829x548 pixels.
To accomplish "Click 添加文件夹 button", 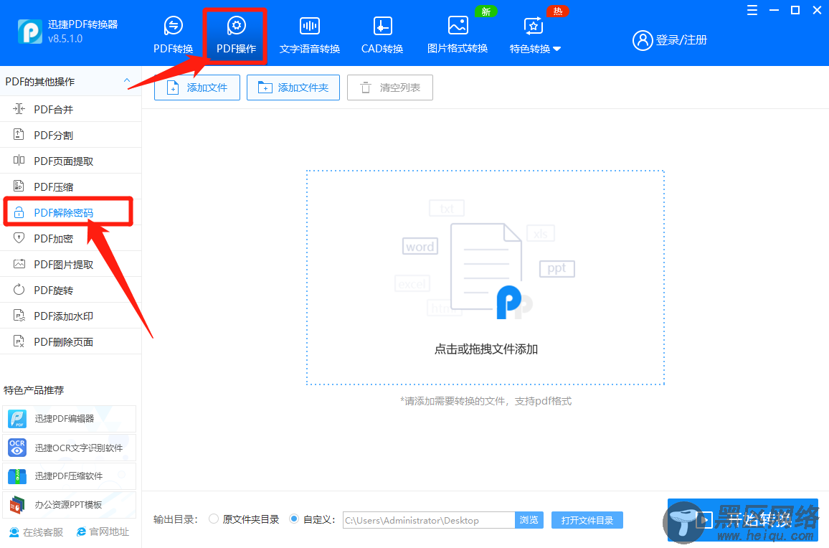I will pyautogui.click(x=293, y=88).
